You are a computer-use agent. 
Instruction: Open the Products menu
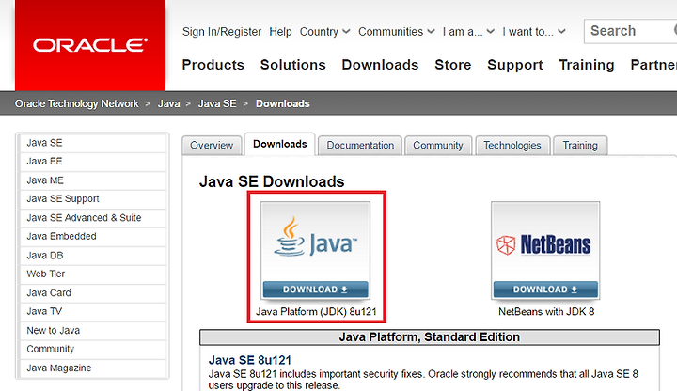(x=213, y=65)
